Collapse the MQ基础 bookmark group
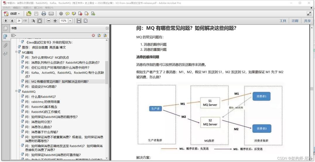The width and height of the screenshot is (315, 162). pyautogui.click(x=16, y=52)
